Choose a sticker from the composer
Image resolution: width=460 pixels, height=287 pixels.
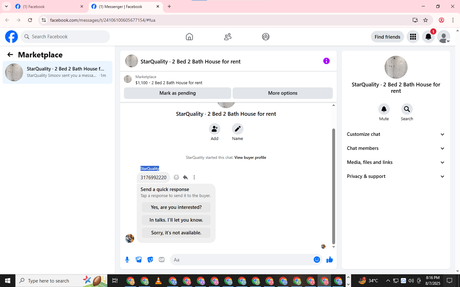point(150,260)
